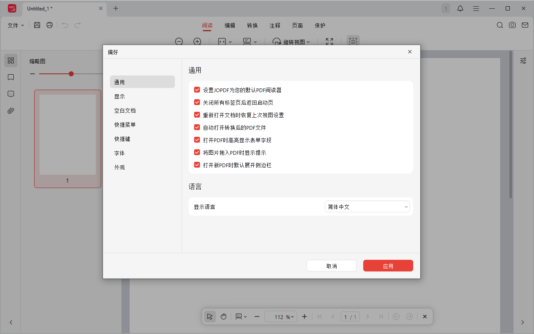
Task: Open the attachments paperclip panel
Action: coord(11,110)
